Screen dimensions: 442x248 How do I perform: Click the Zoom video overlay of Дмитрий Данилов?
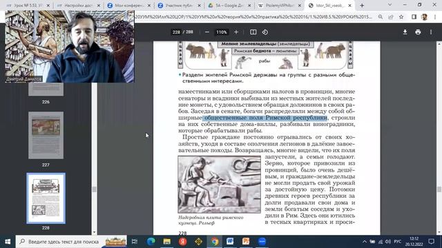(70, 47)
